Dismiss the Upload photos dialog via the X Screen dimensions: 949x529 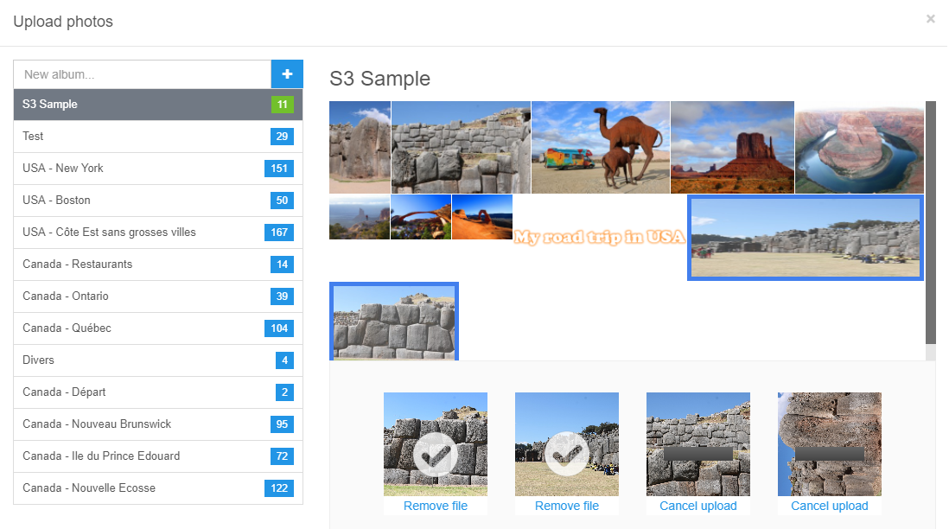click(931, 18)
